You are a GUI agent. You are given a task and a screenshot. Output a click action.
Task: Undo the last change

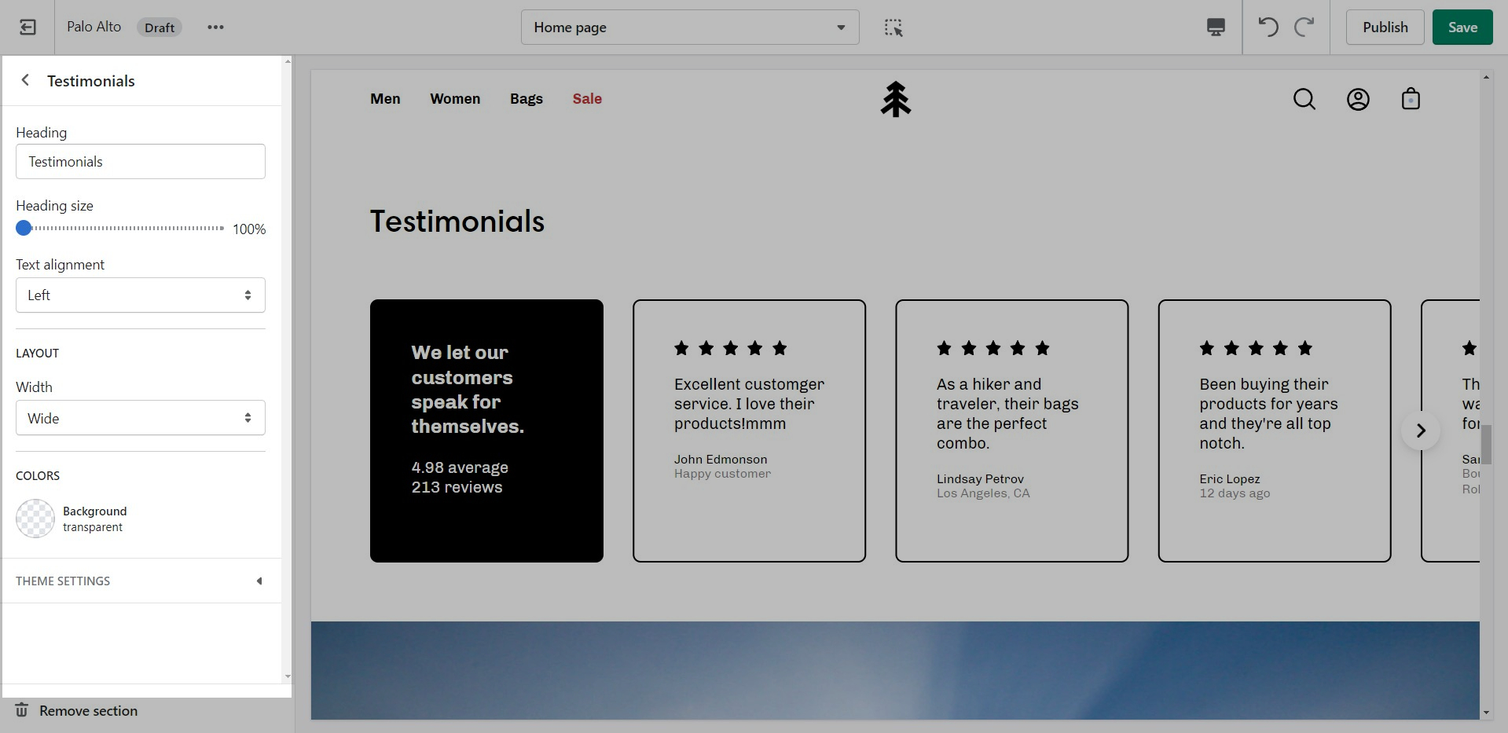(x=1268, y=27)
